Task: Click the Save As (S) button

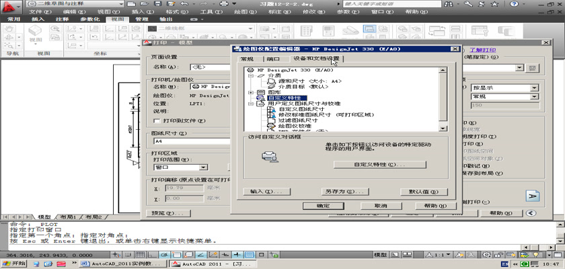Action: pos(345,192)
